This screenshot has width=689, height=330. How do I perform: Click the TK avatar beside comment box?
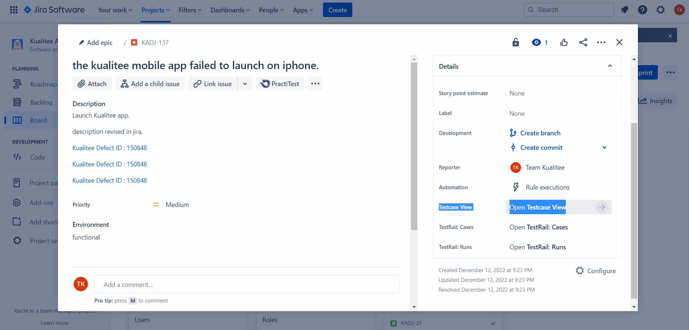(x=81, y=284)
